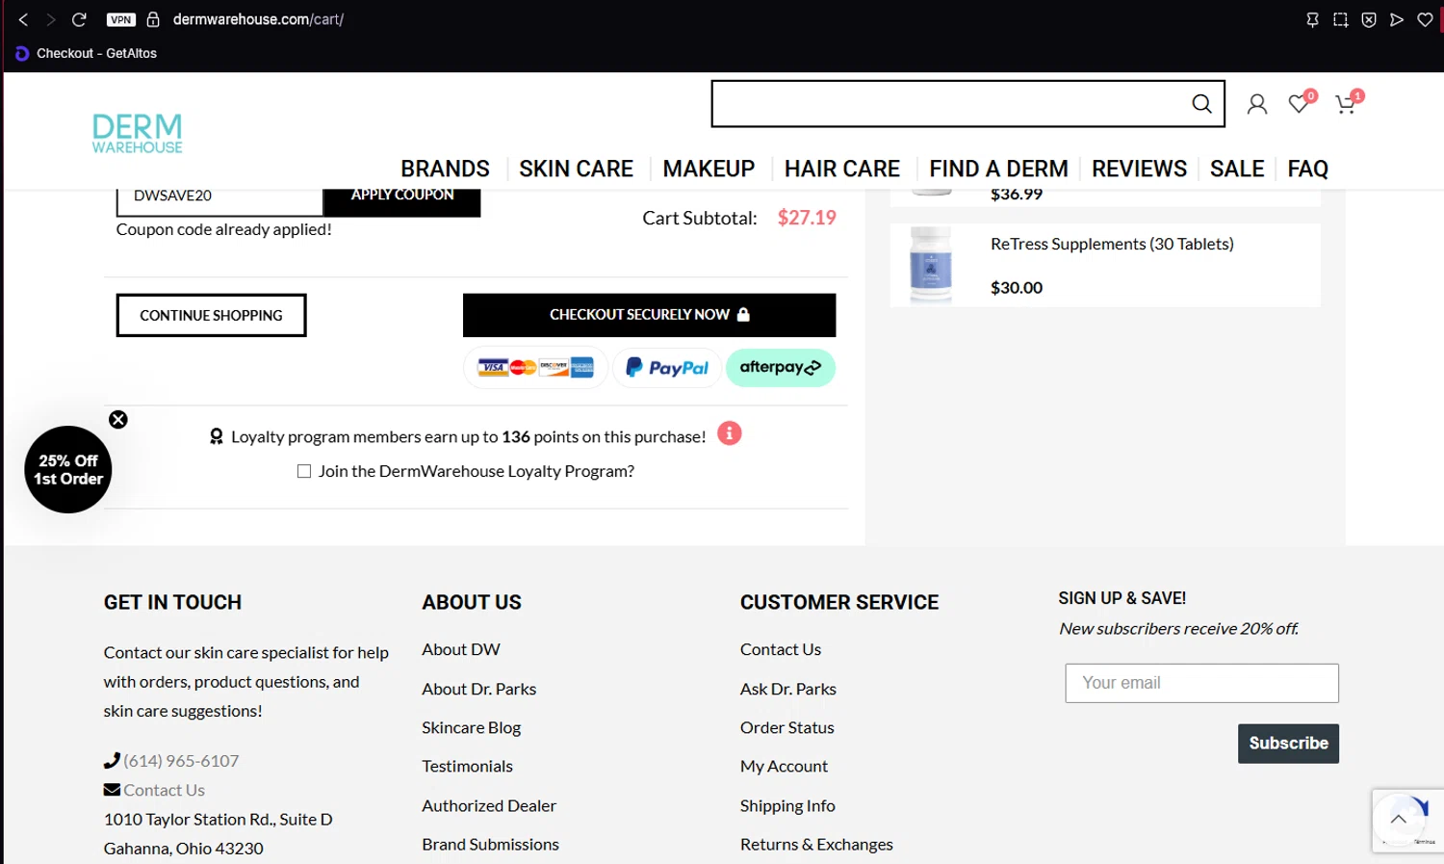Open the About Dr. Parks link
Image resolution: width=1444 pixels, height=864 pixels.
coord(478,690)
